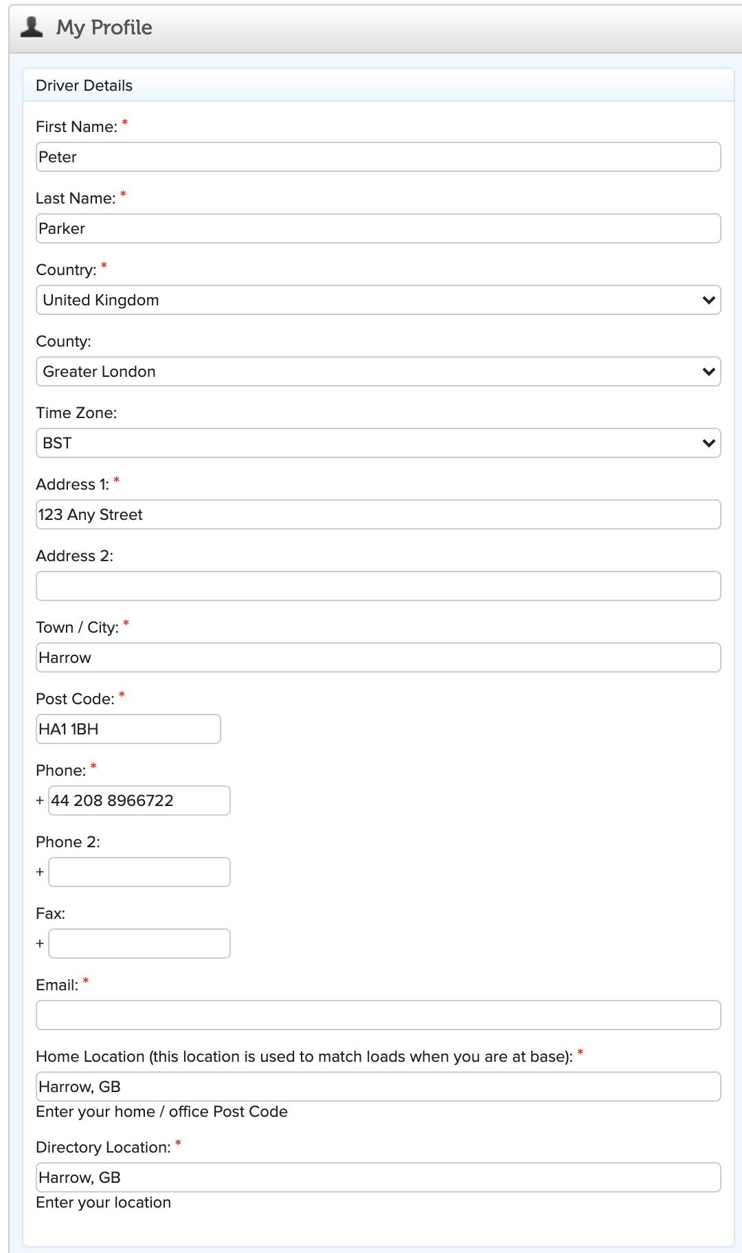The width and height of the screenshot is (742, 1253).
Task: Click the Home Location field with Harrow, GB
Action: click(x=378, y=1087)
